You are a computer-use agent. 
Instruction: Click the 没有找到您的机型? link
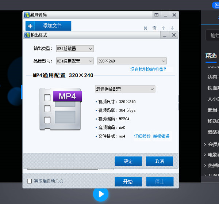148,69
